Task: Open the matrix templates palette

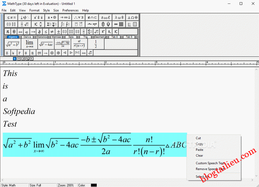Action: click(x=119, y=24)
